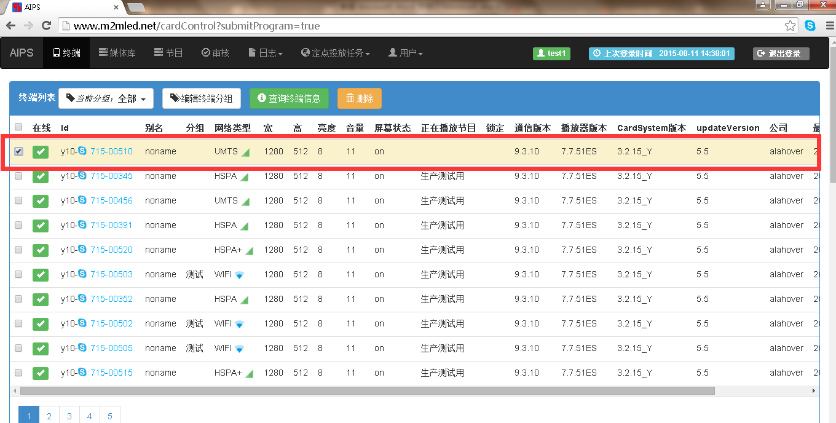
Task: Click the horizontal scrollbar under the table
Action: [368, 390]
